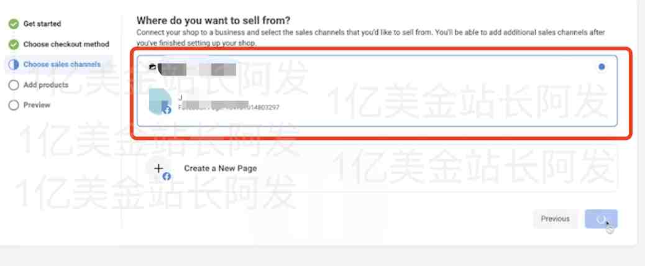Click the empty circle icon beside Preview
The height and width of the screenshot is (266, 645).
pyautogui.click(x=14, y=105)
